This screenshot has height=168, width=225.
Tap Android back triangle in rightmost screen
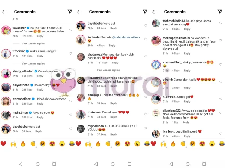171,164
